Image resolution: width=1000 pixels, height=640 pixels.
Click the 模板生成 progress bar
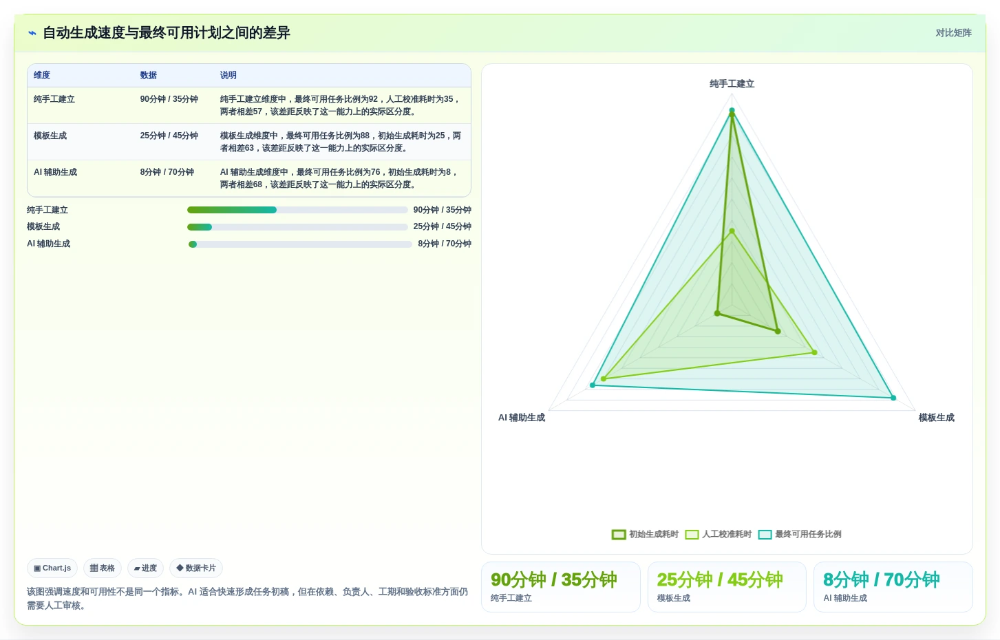point(297,227)
